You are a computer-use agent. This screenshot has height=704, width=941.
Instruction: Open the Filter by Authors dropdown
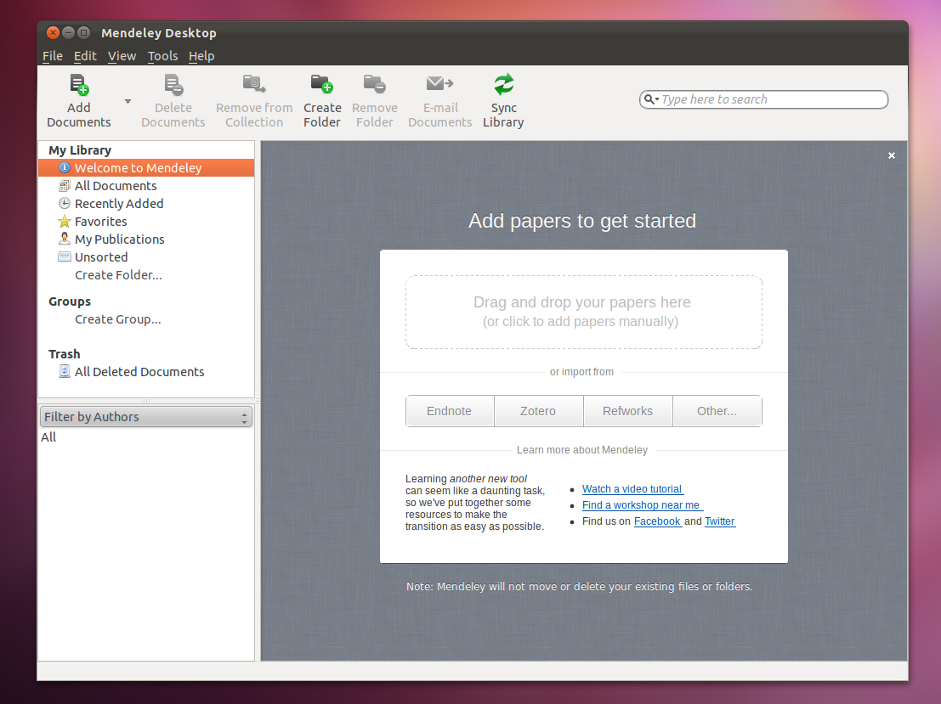point(146,417)
